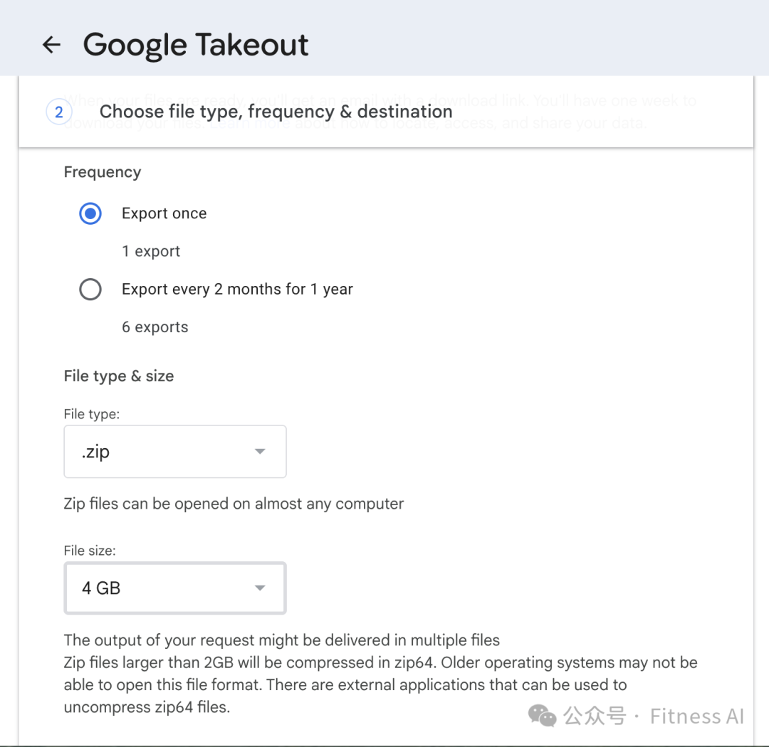Click the "6 exports" description text
Viewport: 769px width, 747px height.
[155, 327]
